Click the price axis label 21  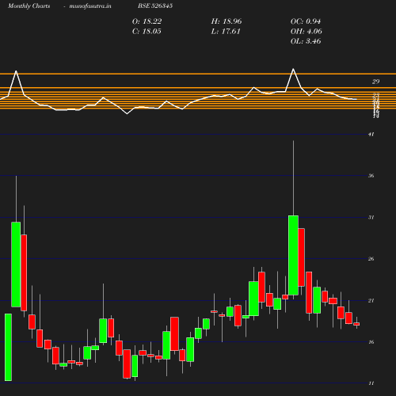371,301
